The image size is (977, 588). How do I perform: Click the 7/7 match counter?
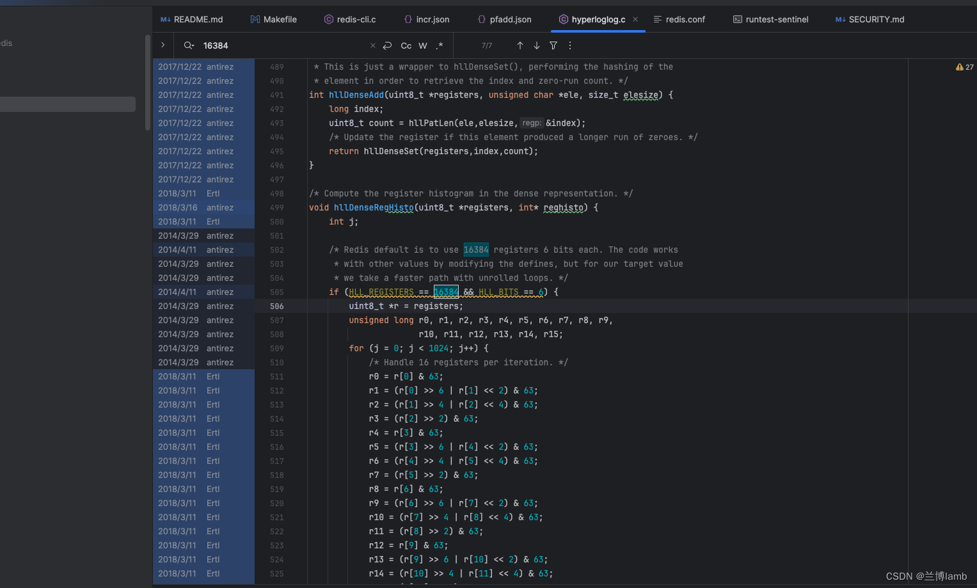(x=487, y=45)
